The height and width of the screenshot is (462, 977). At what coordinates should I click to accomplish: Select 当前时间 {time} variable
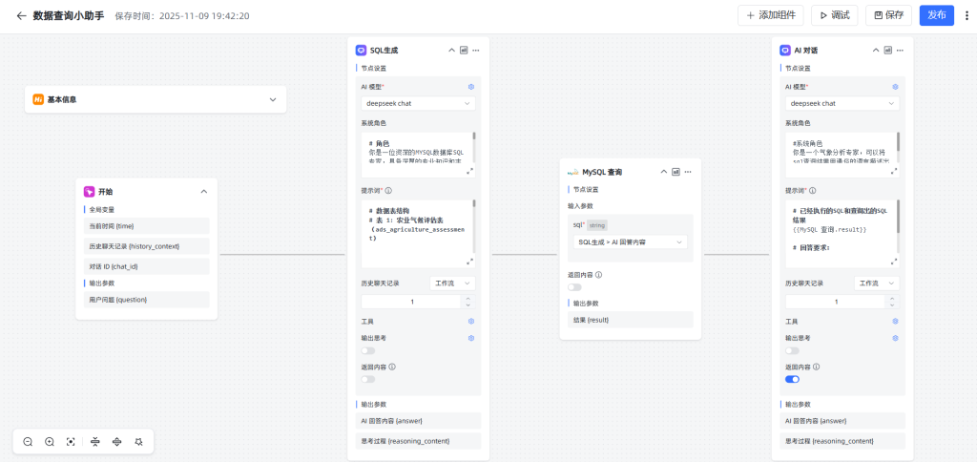tap(146, 225)
